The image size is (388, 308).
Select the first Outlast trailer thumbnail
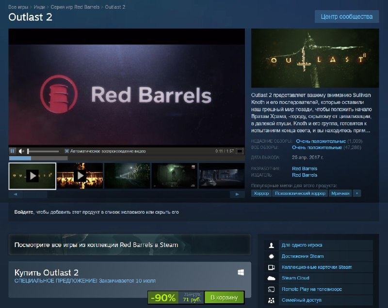[32, 176]
